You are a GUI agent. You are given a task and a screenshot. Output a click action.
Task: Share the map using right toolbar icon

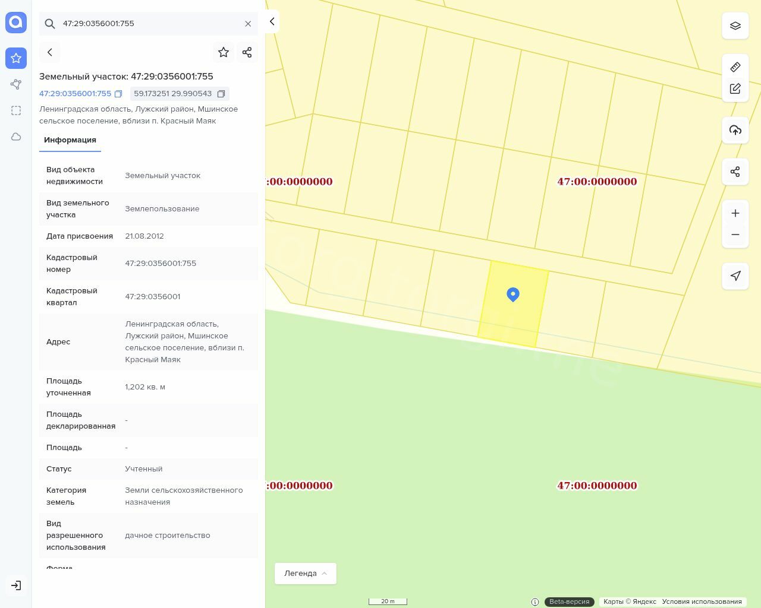pos(735,172)
